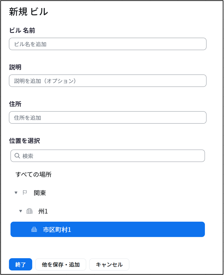224x275 pixels.
Task: Collapse the 関東 tree node arrow
Action: click(16, 193)
